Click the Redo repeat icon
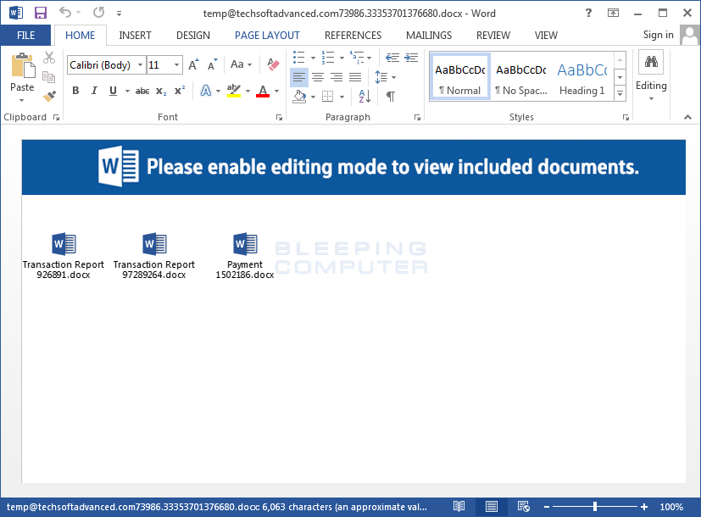 [98, 13]
